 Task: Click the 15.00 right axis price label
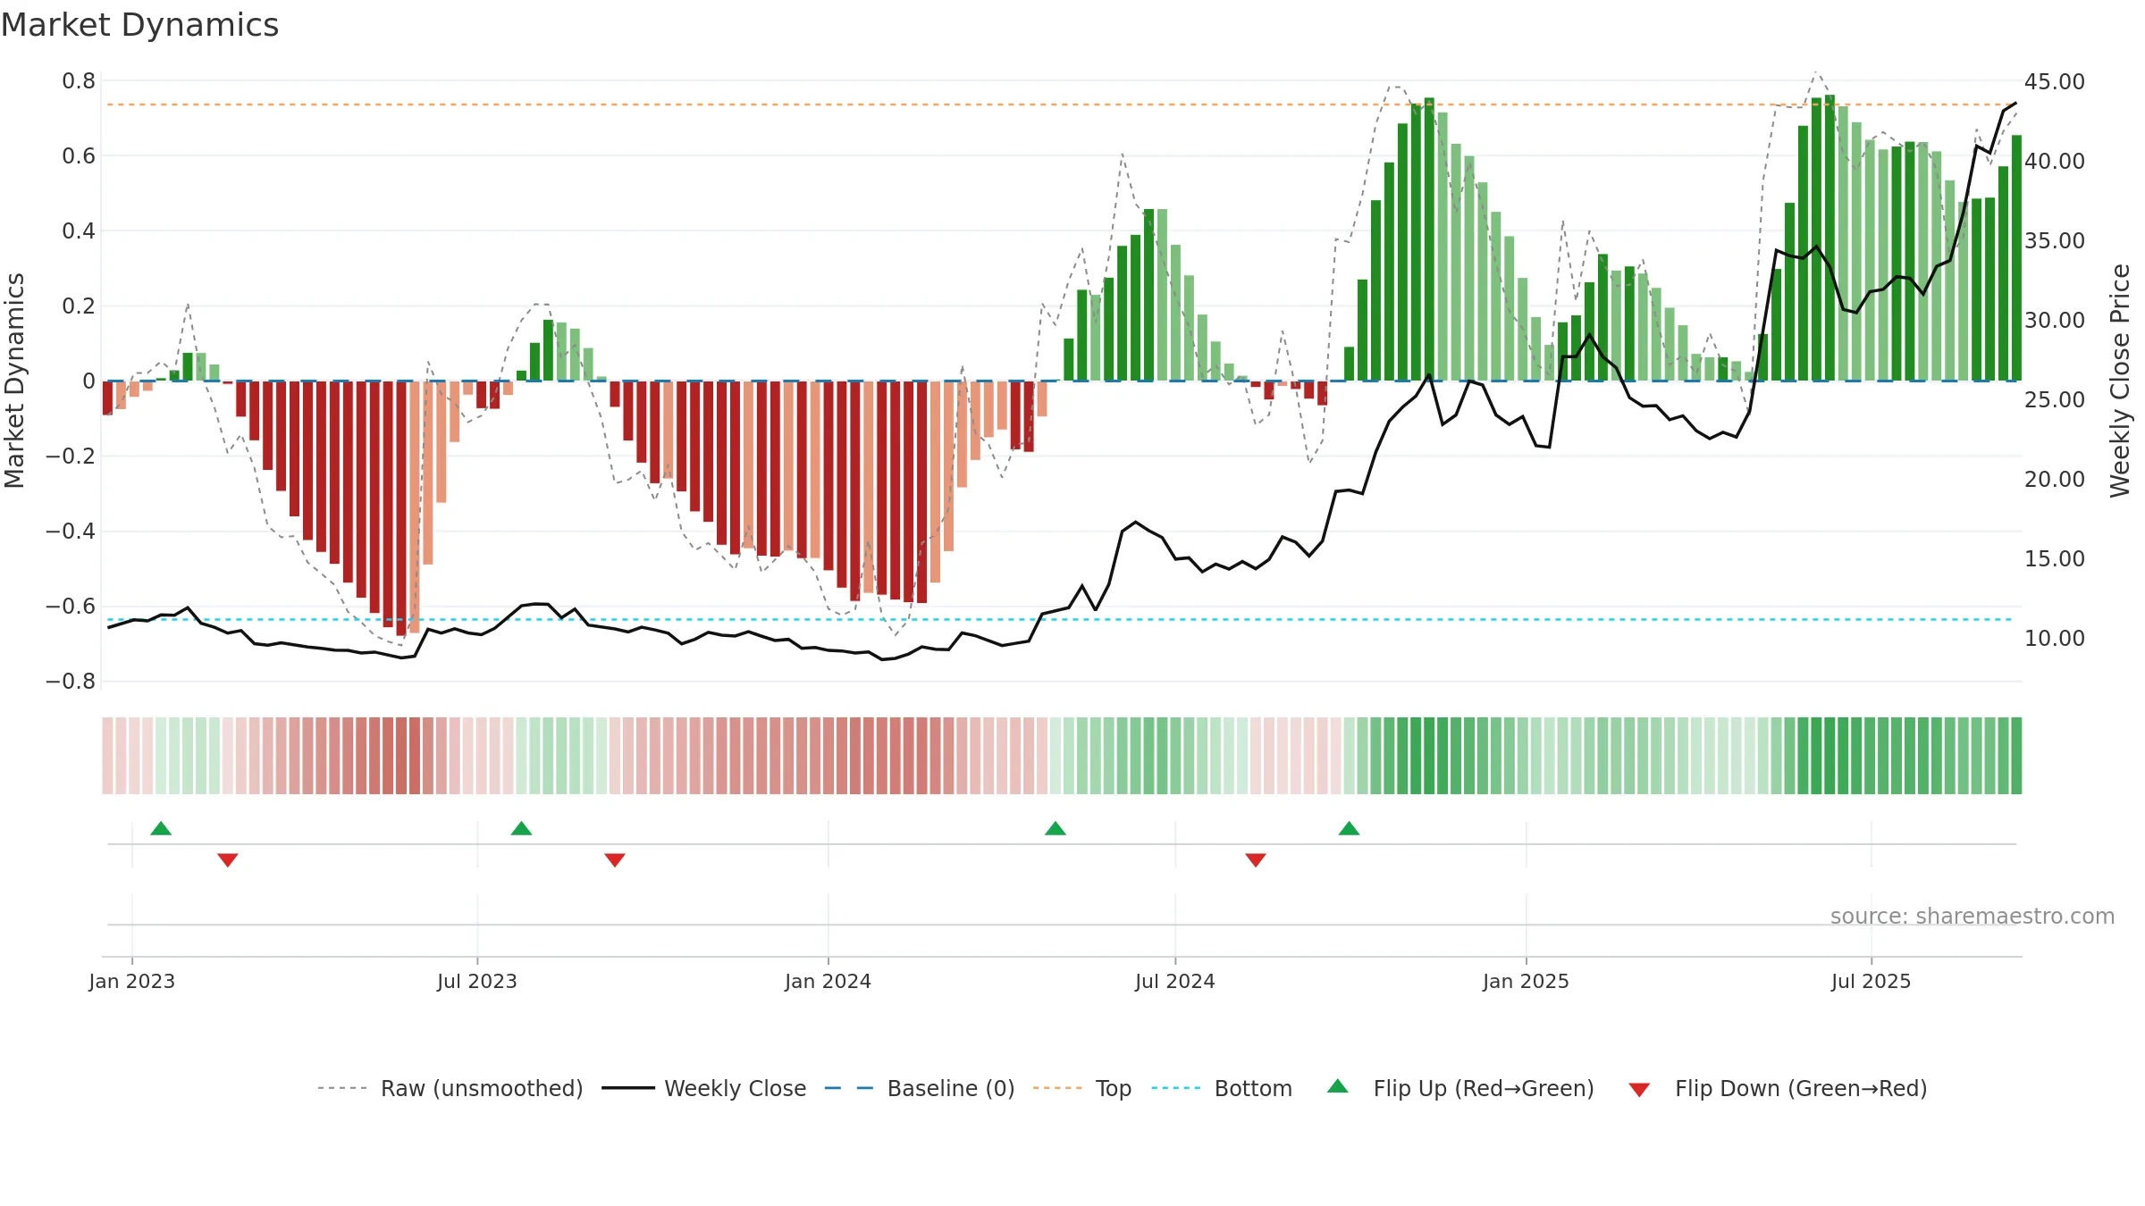pyautogui.click(x=2055, y=559)
